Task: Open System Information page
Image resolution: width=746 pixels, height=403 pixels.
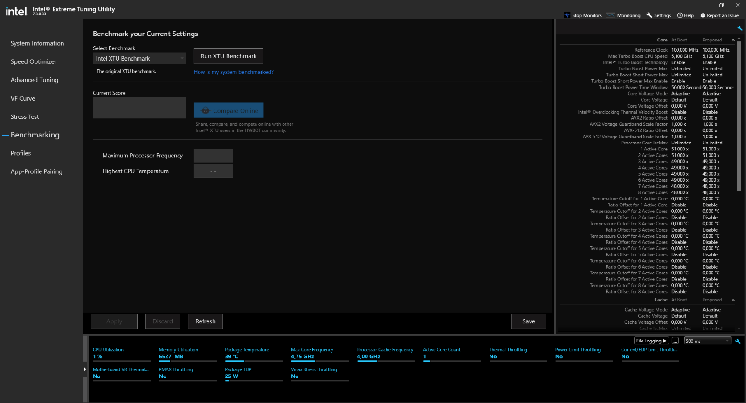Action: coord(37,43)
